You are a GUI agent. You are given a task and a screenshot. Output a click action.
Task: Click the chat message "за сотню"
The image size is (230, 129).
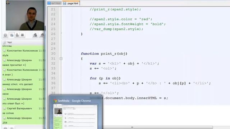8,113
